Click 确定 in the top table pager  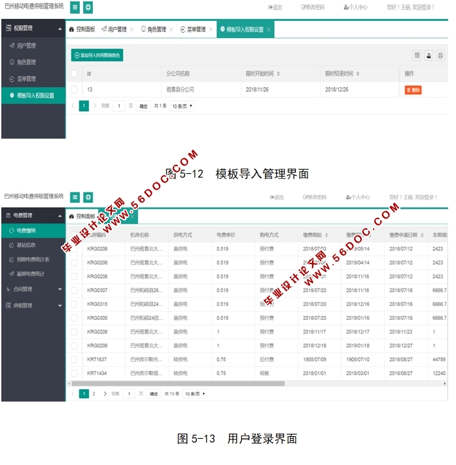pos(143,106)
